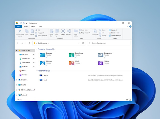160x119 pixels.
Task: Open the Pictures folder tile
Action: coord(46,63)
